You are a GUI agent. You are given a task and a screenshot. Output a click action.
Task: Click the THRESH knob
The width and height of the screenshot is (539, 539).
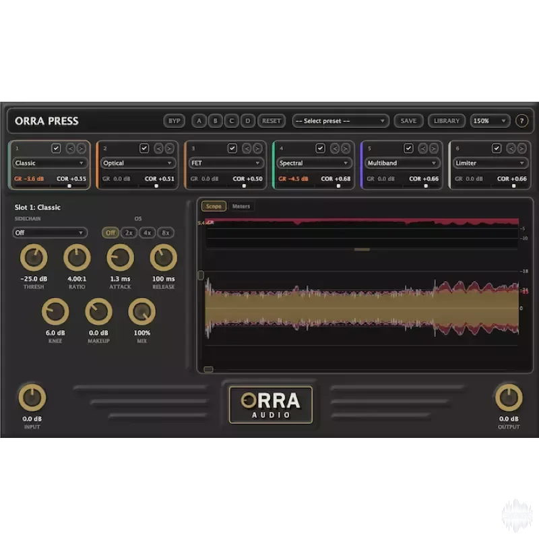tap(34, 257)
